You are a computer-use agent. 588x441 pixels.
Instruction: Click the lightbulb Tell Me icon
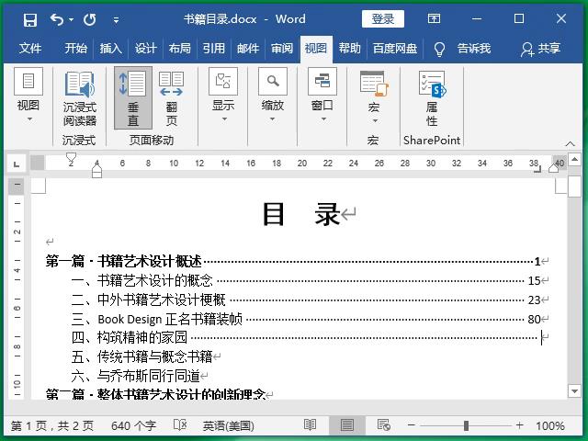pyautogui.click(x=439, y=49)
